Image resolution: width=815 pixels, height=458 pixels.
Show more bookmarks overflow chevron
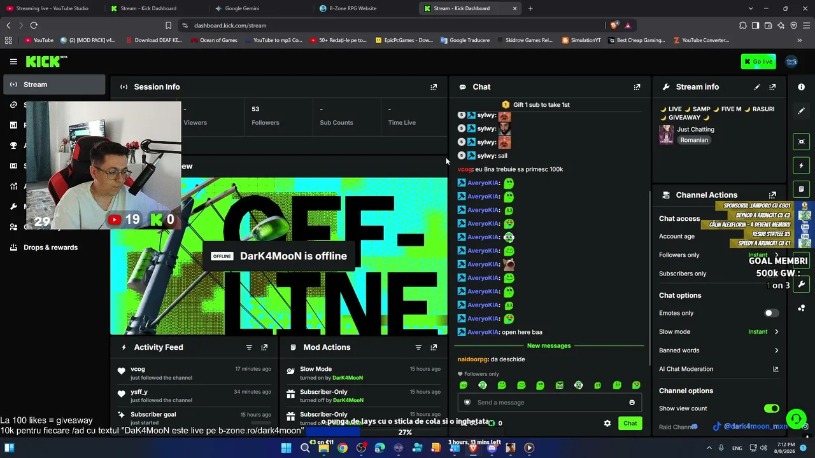click(x=800, y=40)
